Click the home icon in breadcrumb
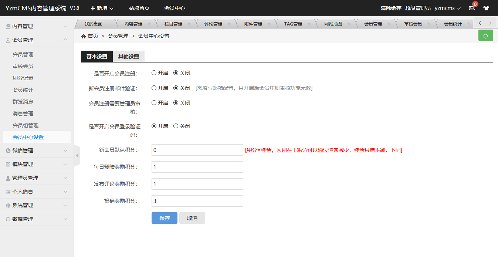The width and height of the screenshot is (498, 257). [x=84, y=36]
